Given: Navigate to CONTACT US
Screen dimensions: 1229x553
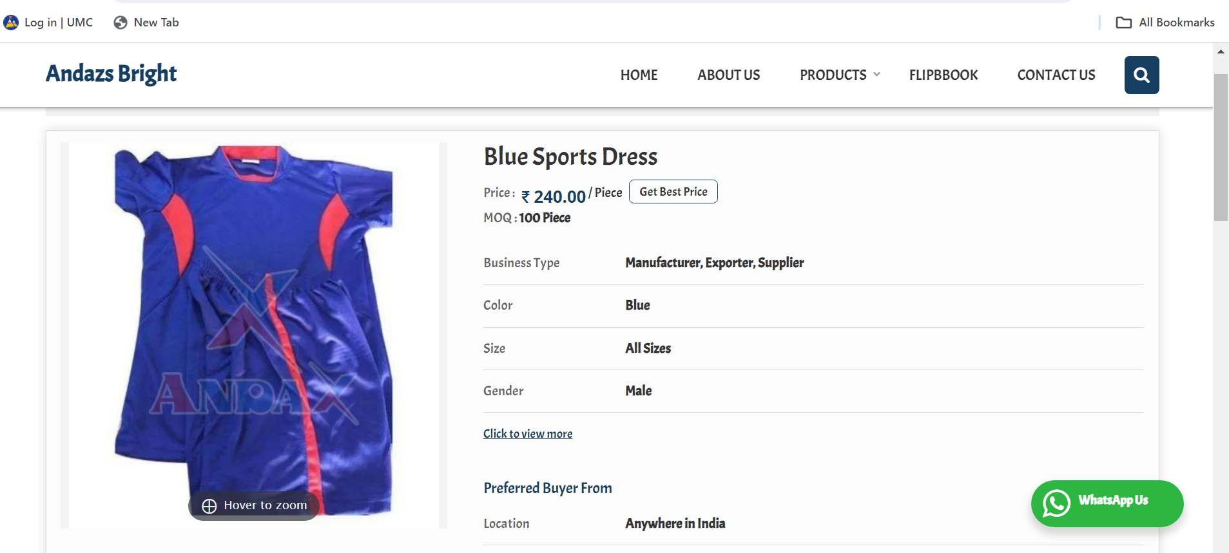Looking at the screenshot, I should tap(1056, 75).
